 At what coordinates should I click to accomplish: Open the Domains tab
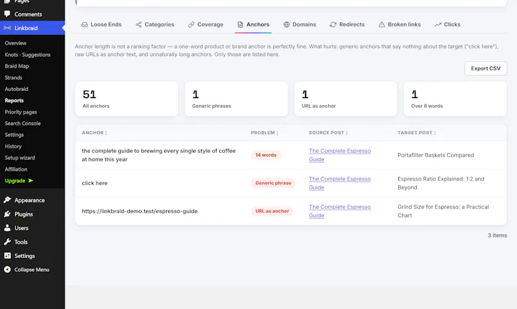pos(300,25)
